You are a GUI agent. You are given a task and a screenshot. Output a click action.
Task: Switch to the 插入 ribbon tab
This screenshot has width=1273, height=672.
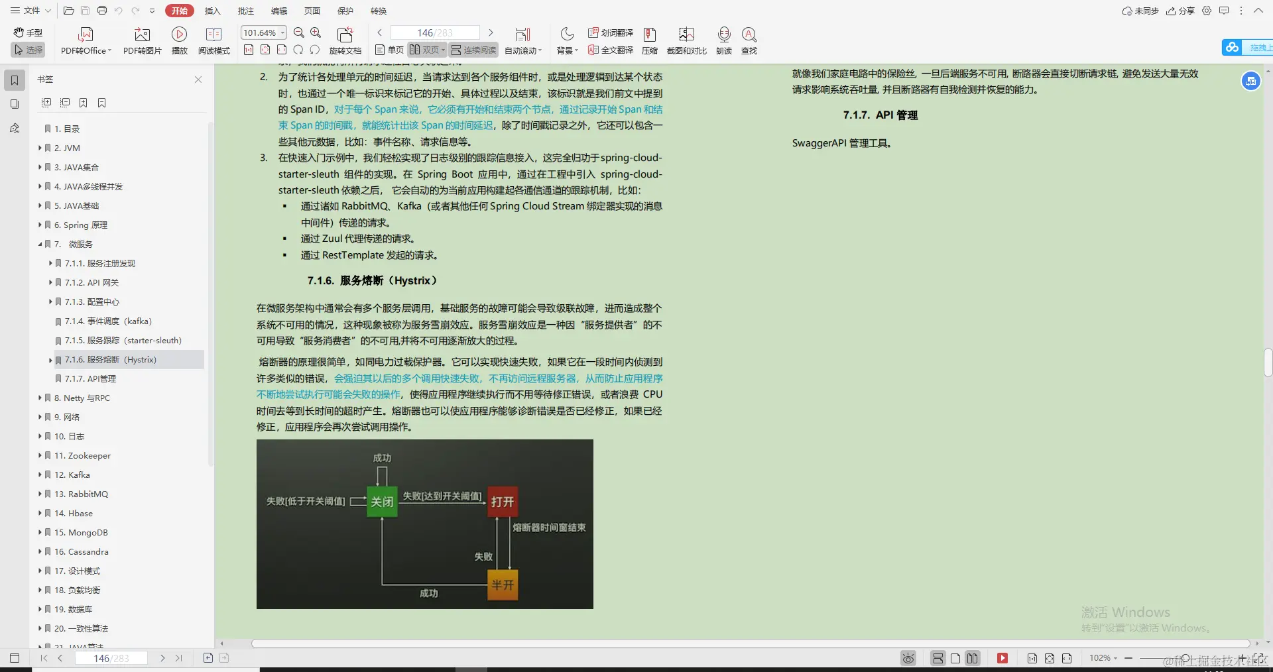[212, 11]
